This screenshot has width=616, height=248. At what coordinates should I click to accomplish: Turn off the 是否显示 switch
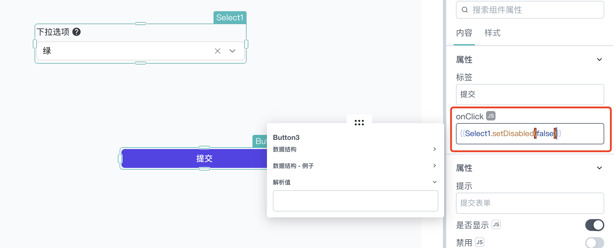[594, 225]
